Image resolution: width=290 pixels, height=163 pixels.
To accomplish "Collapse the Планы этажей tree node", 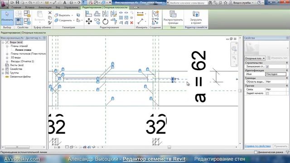I will tap(7, 46).
